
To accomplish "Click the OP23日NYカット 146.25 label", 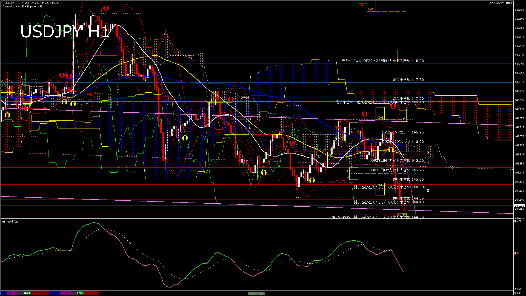I will pos(403,132).
